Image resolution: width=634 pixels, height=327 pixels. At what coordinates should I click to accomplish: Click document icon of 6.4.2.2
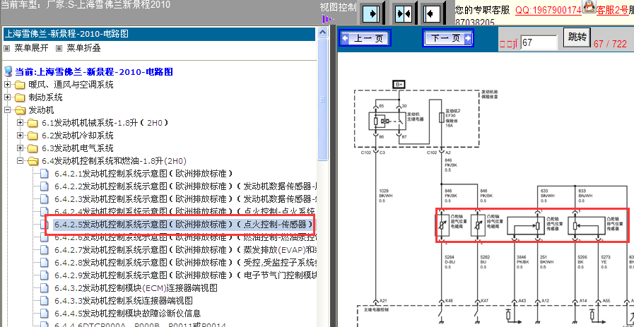(x=43, y=186)
